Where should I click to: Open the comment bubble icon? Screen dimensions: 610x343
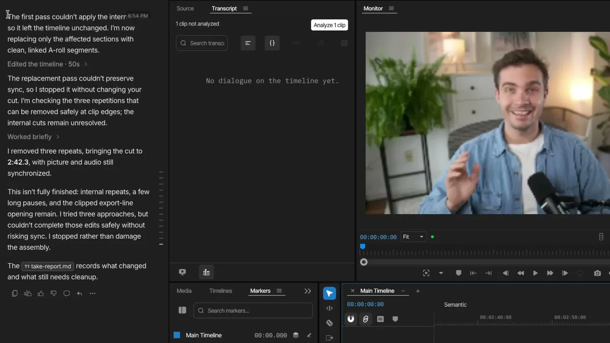(x=67, y=293)
